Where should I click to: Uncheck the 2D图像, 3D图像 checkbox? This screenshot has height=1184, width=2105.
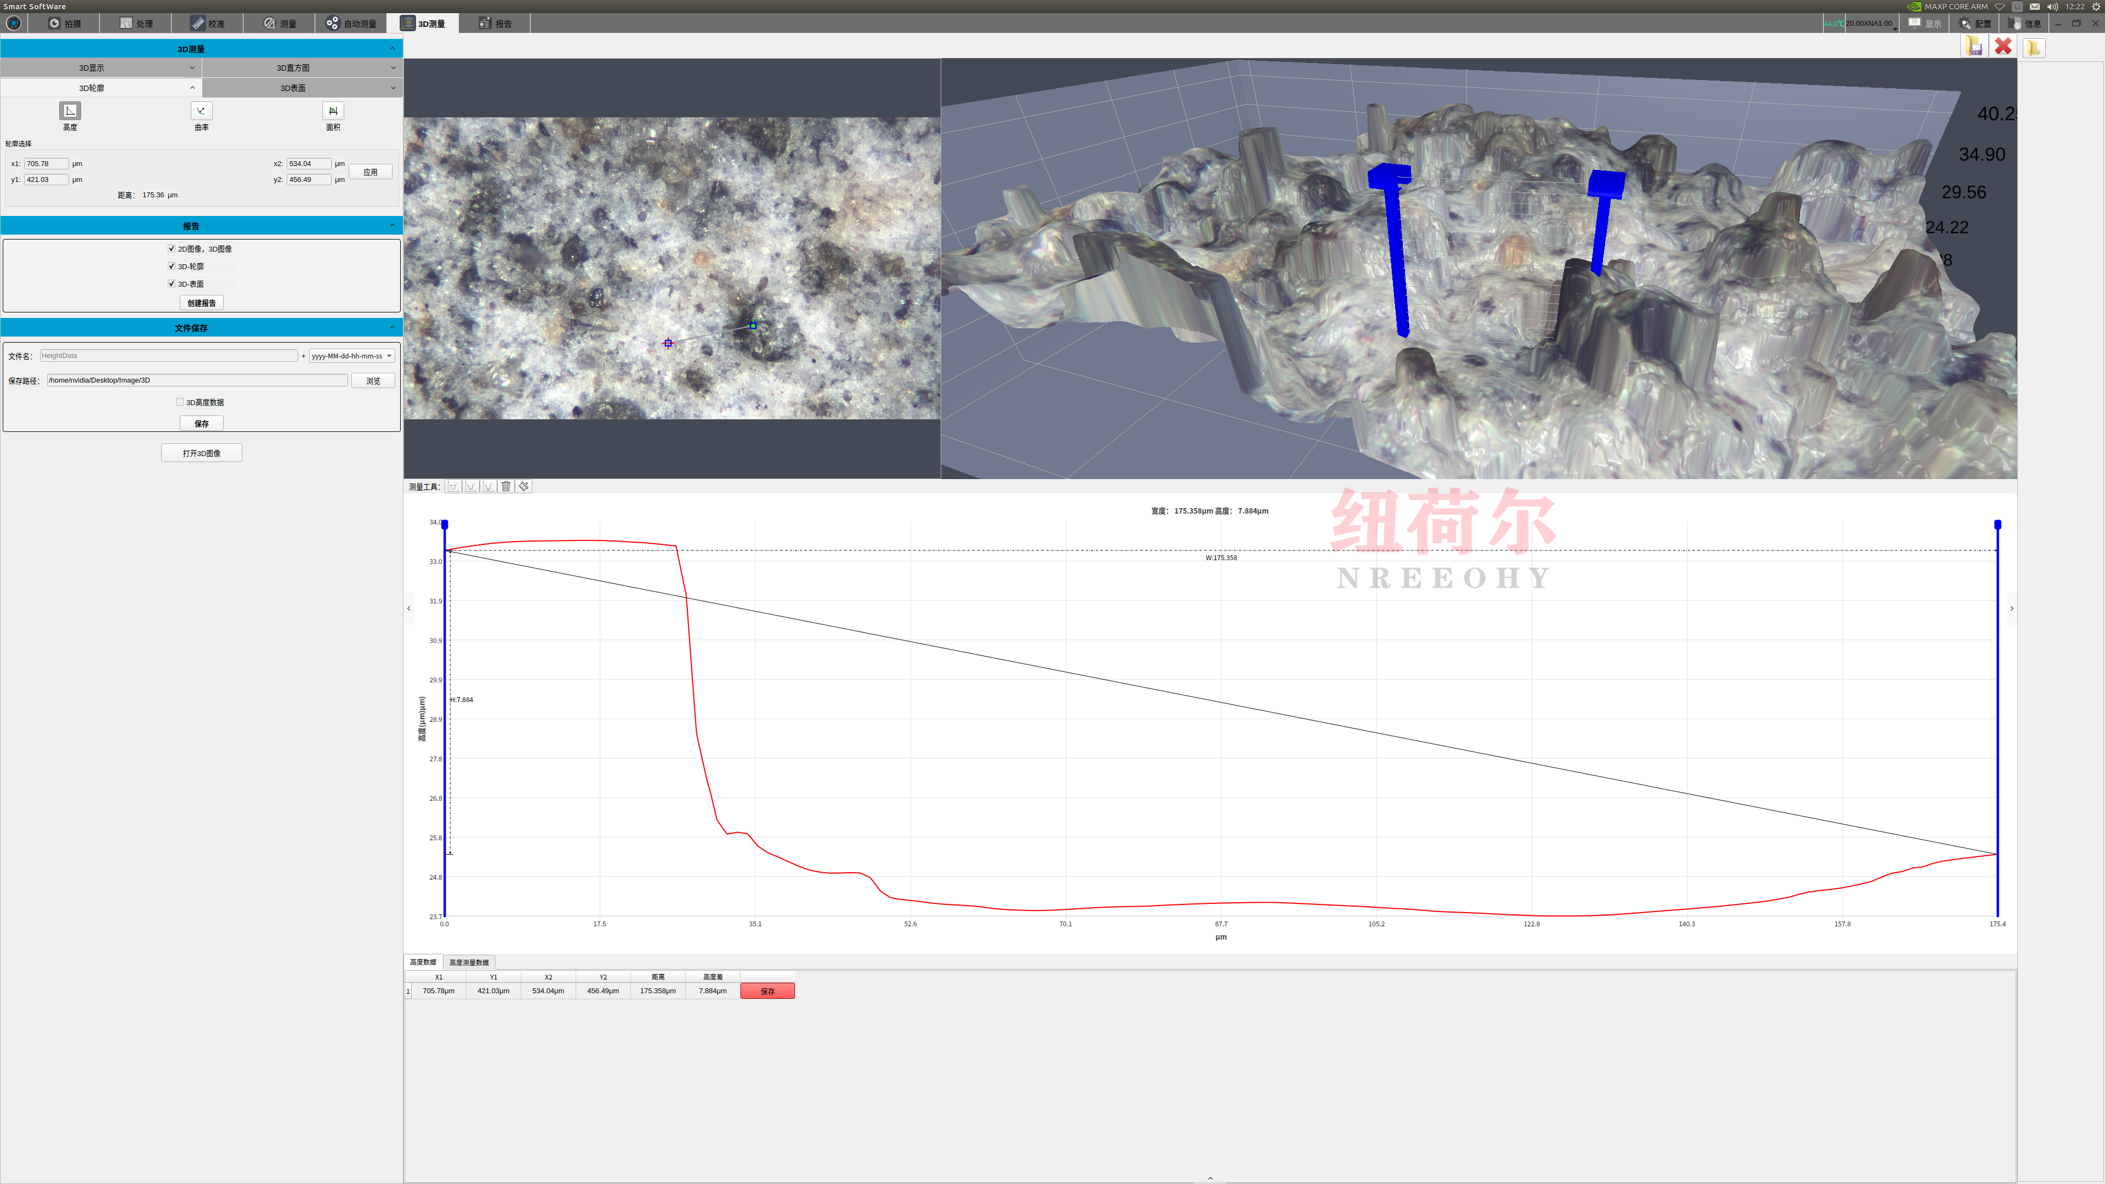click(172, 248)
